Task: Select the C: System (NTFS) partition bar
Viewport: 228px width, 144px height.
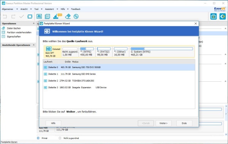Action: tap(162, 52)
